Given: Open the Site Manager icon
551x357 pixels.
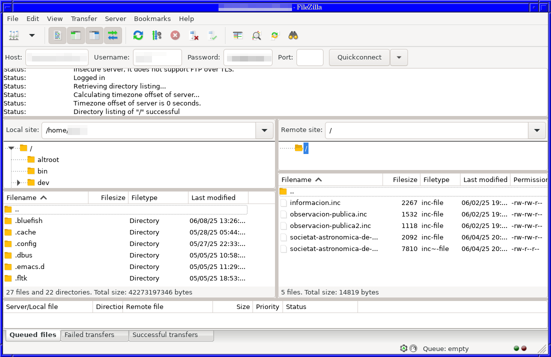Looking at the screenshot, I should (x=14, y=35).
